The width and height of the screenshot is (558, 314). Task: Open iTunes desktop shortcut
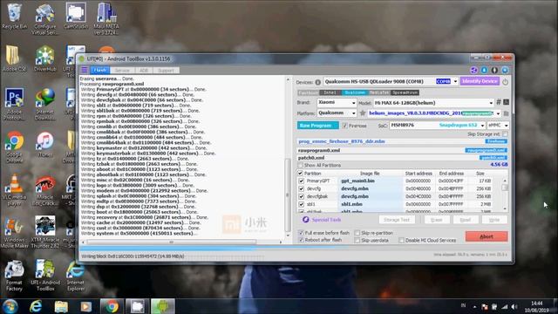(44, 144)
